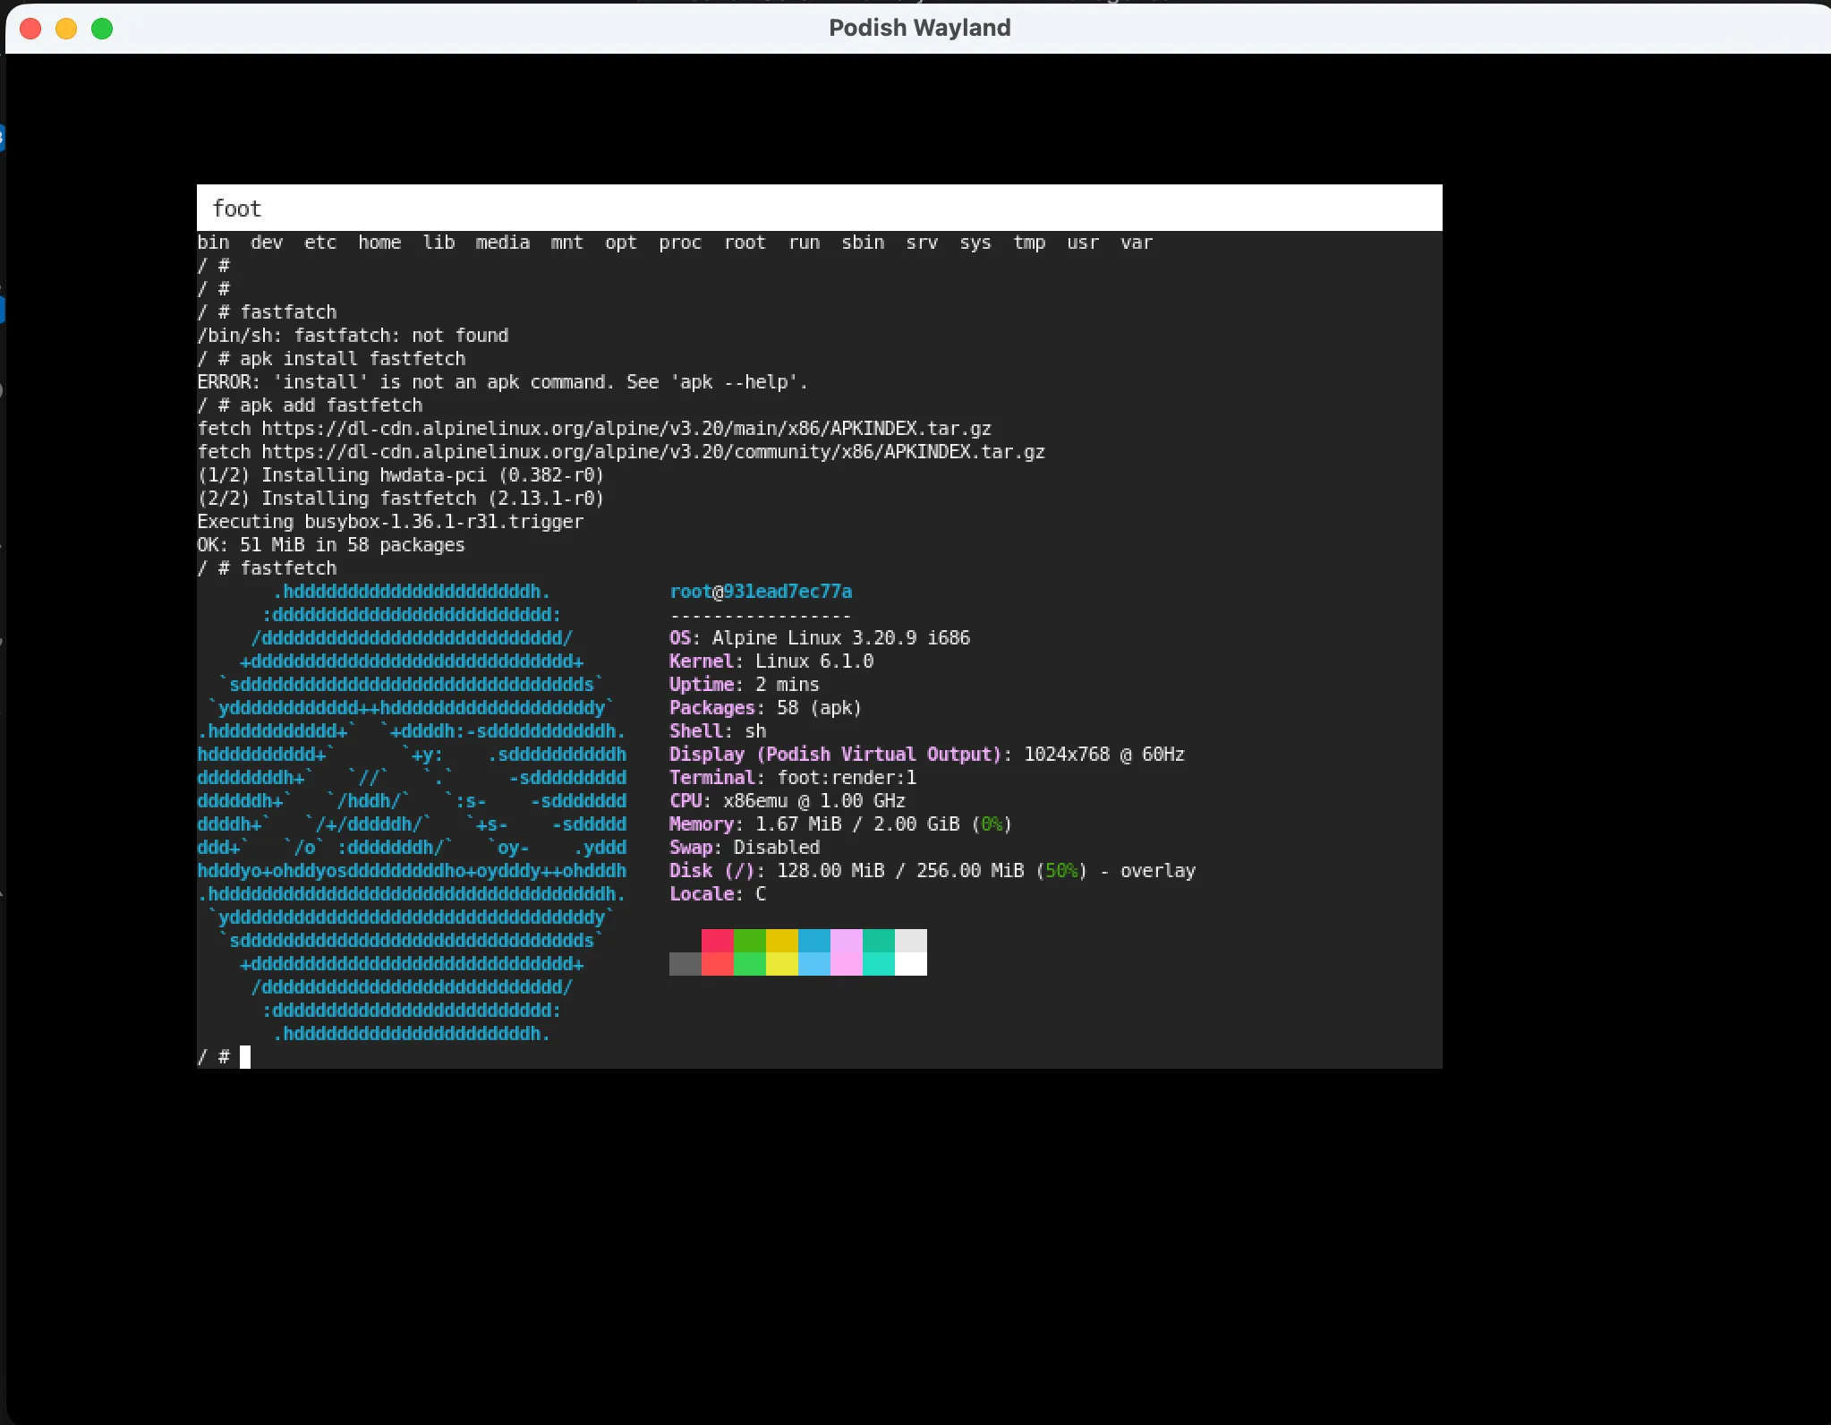Click the Podish Wayland window title
1831x1425 pixels.
click(x=919, y=28)
